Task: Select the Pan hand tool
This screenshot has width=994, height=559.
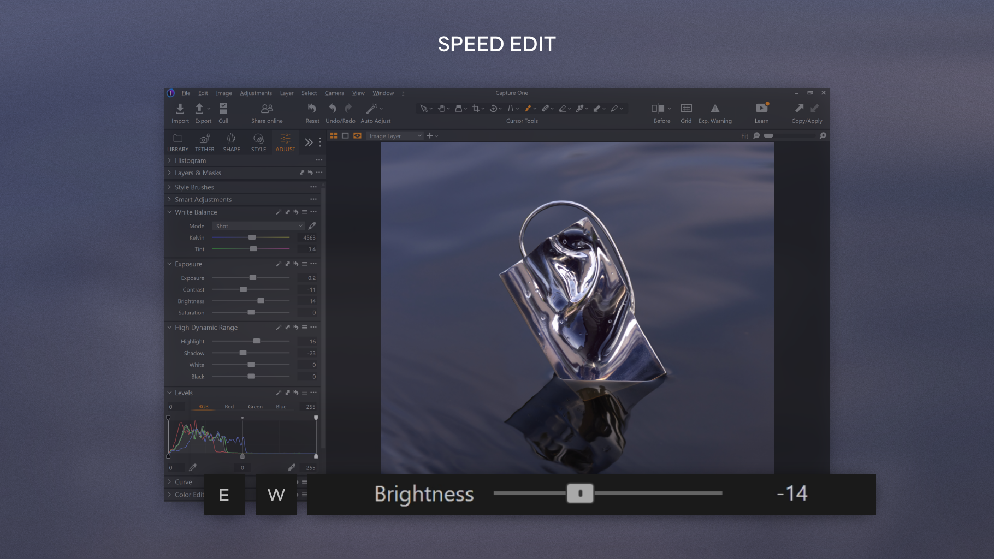Action: [x=442, y=108]
